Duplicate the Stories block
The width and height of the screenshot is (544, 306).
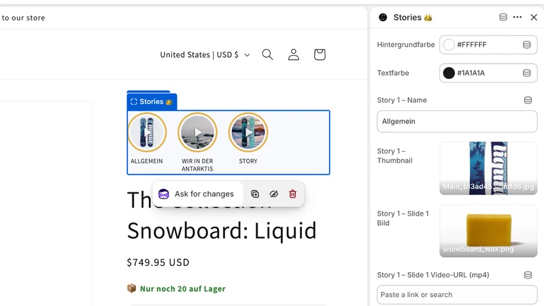coord(255,194)
